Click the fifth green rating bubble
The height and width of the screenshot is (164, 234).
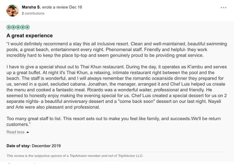(x=27, y=27)
